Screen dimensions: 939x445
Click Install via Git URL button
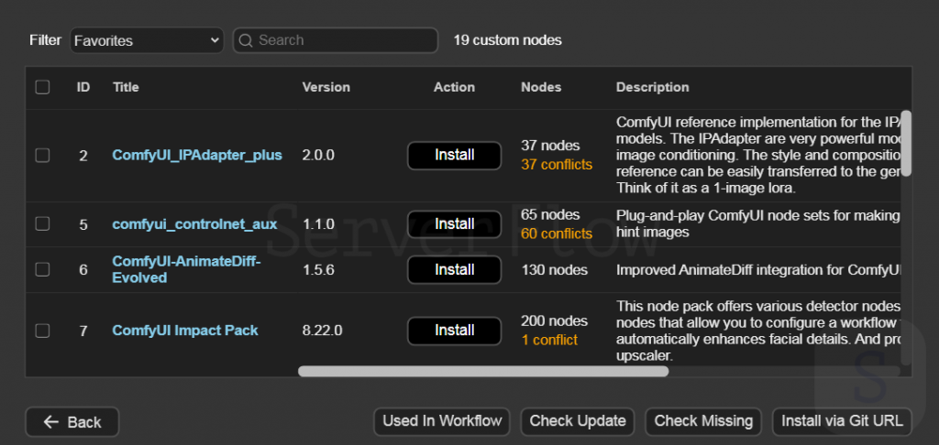click(x=842, y=421)
